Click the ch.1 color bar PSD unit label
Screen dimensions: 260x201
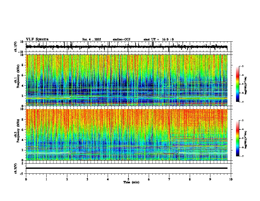246,86
